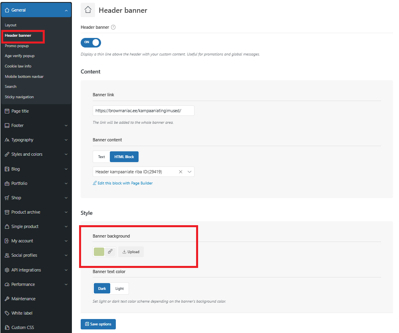The width and height of the screenshot is (399, 333).
Task: Click the Save options button
Action: [x=98, y=324]
